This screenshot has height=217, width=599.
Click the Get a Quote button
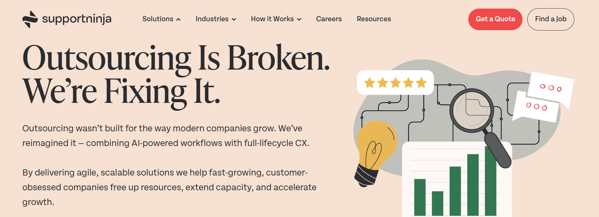(495, 19)
